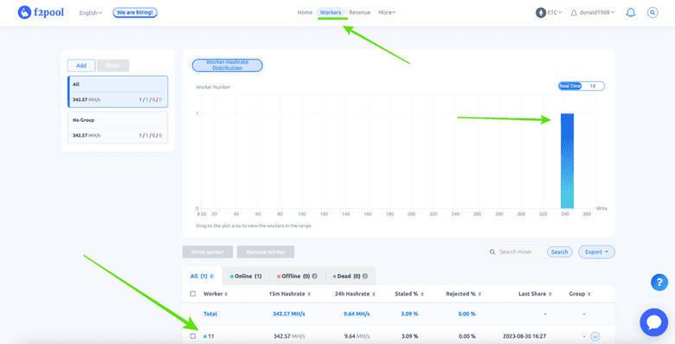Tick the select-all workers checkbox
Viewport: 675px width, 344px height.
click(x=193, y=294)
